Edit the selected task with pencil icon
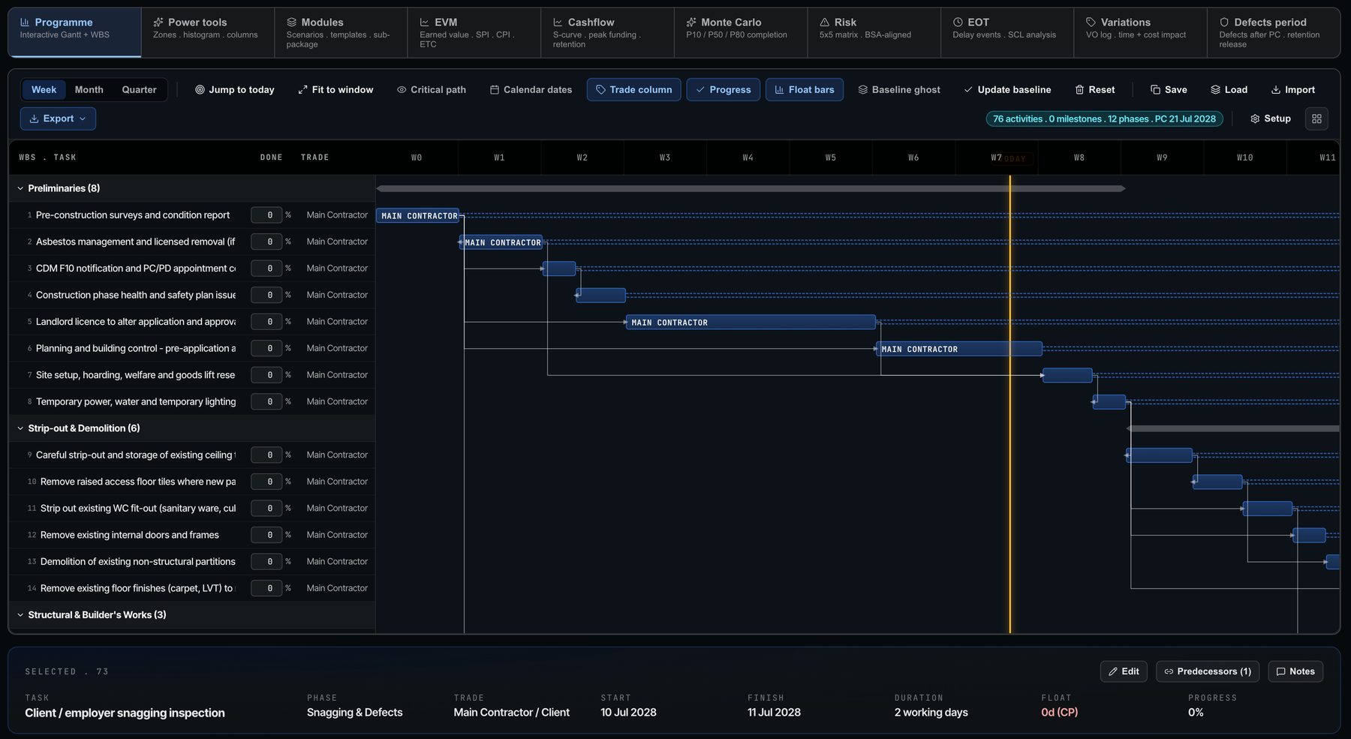This screenshot has width=1351, height=739. click(1124, 671)
